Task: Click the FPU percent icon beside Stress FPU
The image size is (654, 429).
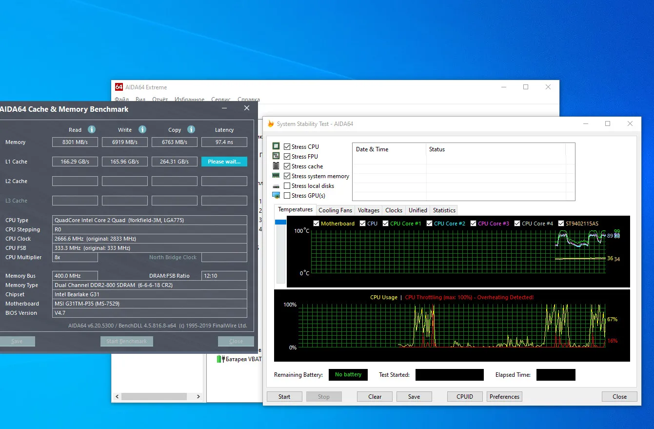Action: pyautogui.click(x=276, y=156)
